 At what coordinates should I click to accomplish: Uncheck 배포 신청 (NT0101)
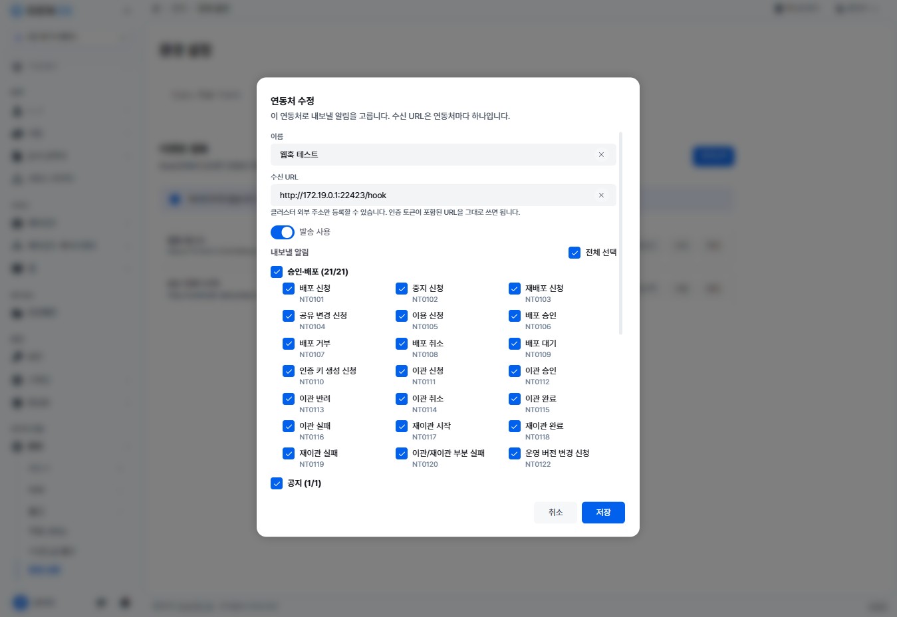289,289
